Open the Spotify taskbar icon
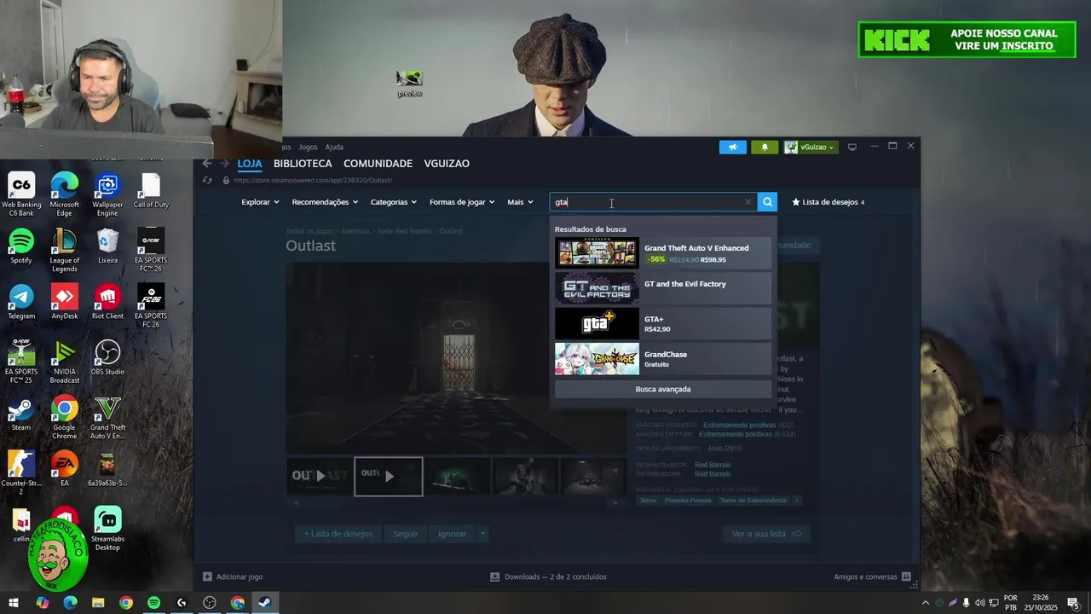 [x=153, y=602]
